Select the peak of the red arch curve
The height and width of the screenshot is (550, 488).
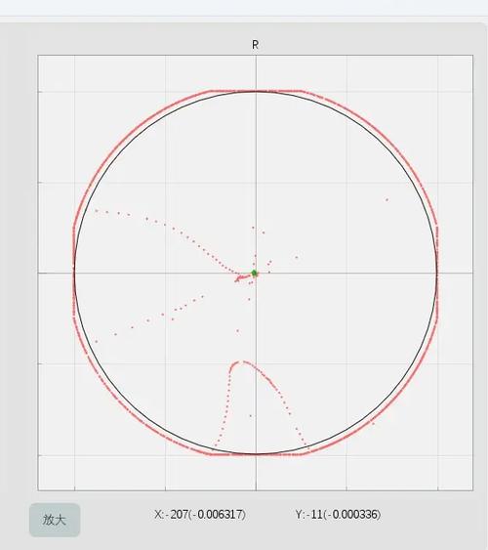click(x=240, y=361)
